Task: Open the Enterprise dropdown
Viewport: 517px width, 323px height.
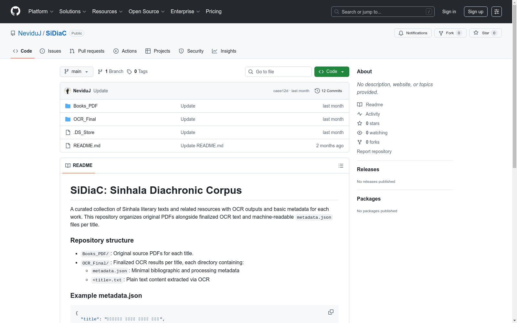Action: (x=185, y=12)
